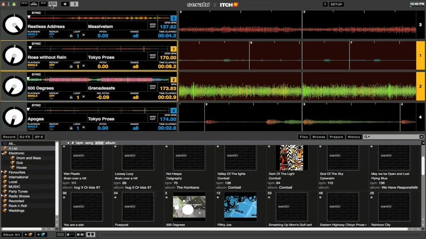Switch to album art list view icon
Screen dimensions: 426x239
pyautogui.click(x=70, y=235)
